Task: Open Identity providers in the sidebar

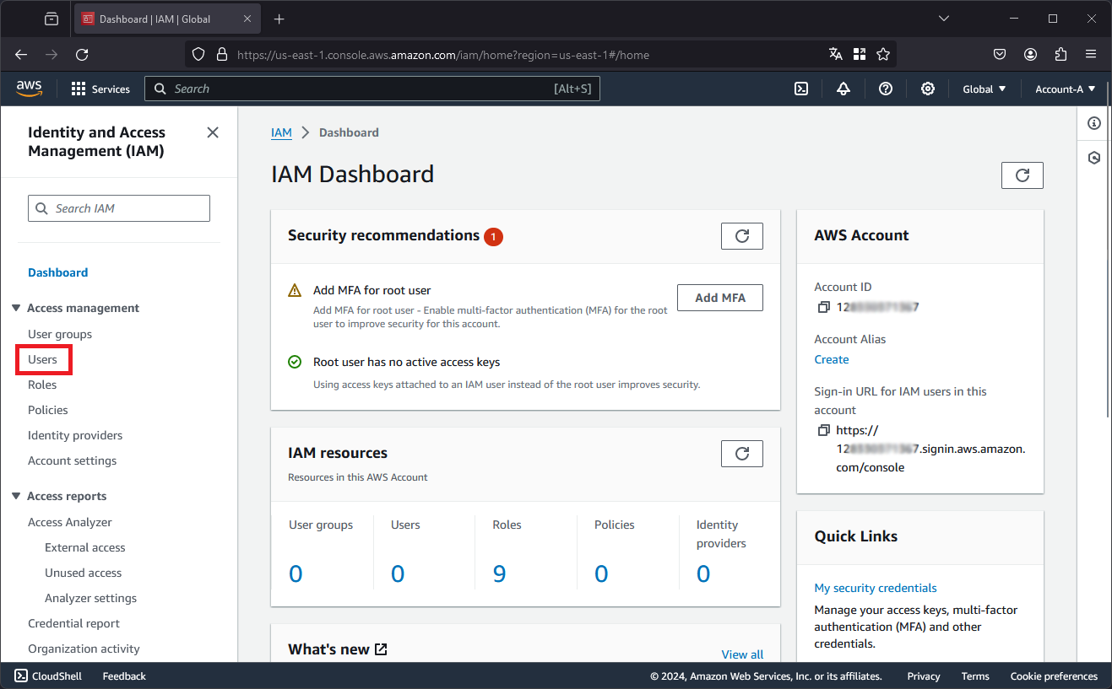Action: pos(75,435)
